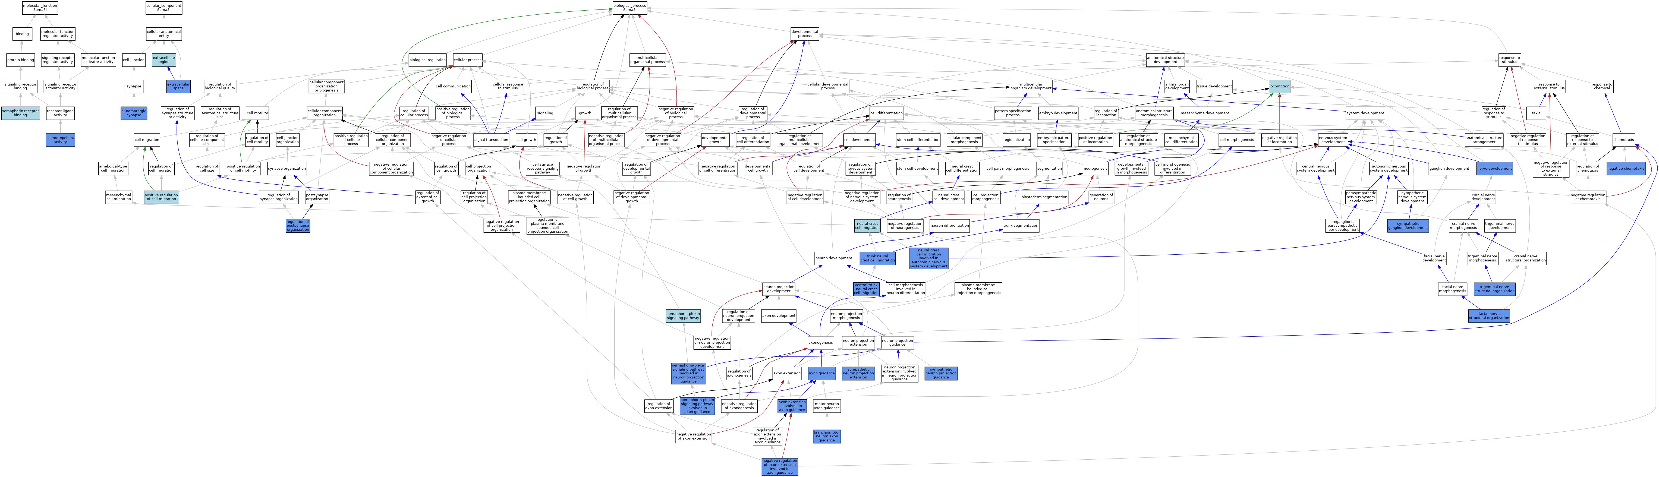The width and height of the screenshot is (1659, 477).
Task: Click the 'regionalization' node
Action: 1016,140
